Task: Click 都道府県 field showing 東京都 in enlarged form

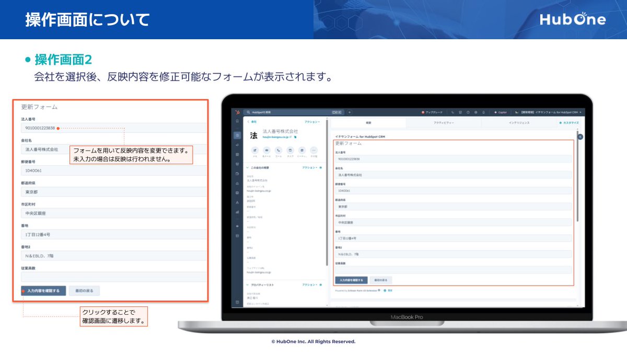Action: tap(114, 192)
